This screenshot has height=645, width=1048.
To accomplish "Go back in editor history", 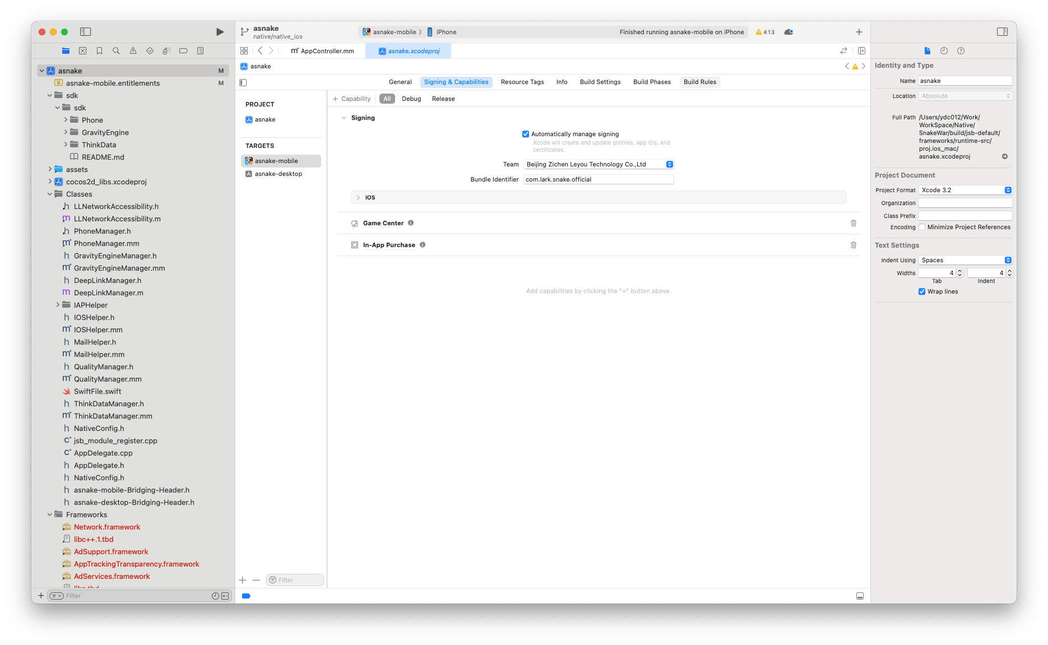I will pyautogui.click(x=260, y=51).
